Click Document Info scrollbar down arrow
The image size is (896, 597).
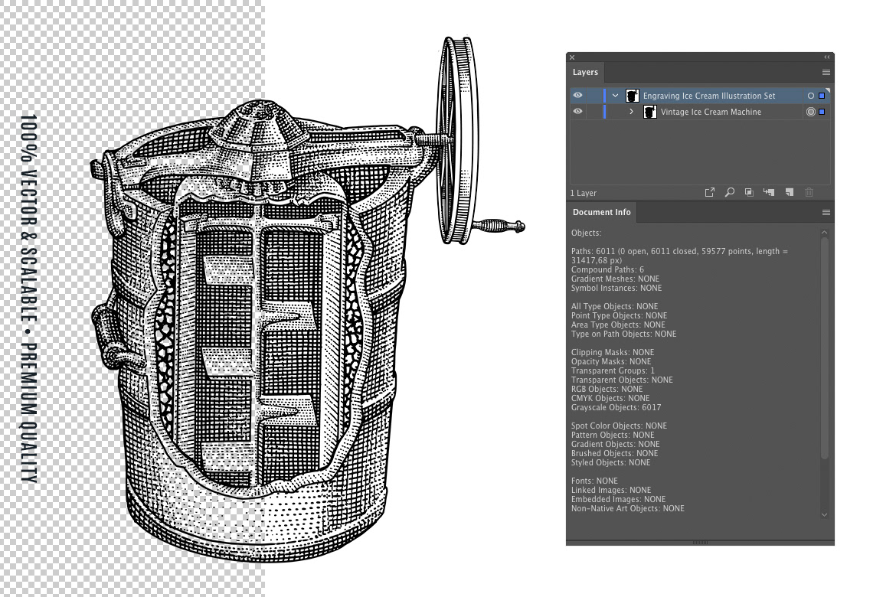point(824,515)
